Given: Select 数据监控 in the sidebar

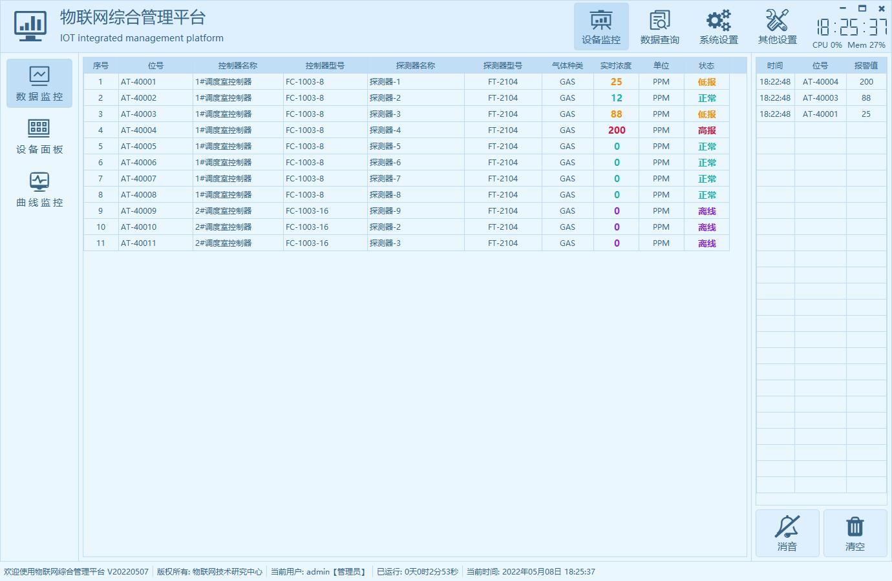Looking at the screenshot, I should point(39,84).
